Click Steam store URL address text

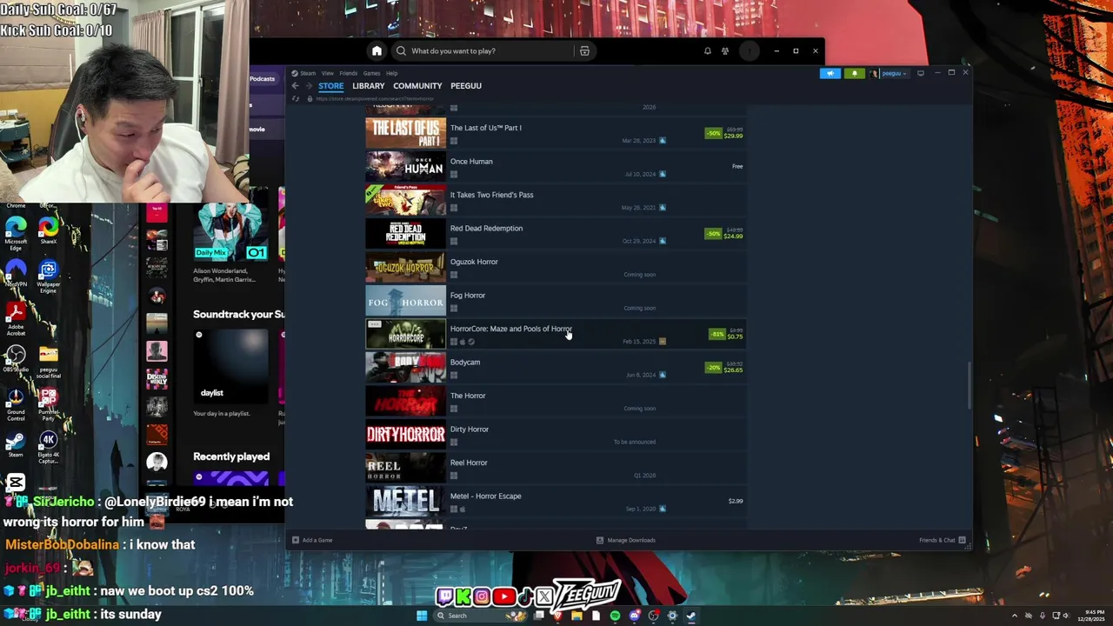click(x=377, y=98)
